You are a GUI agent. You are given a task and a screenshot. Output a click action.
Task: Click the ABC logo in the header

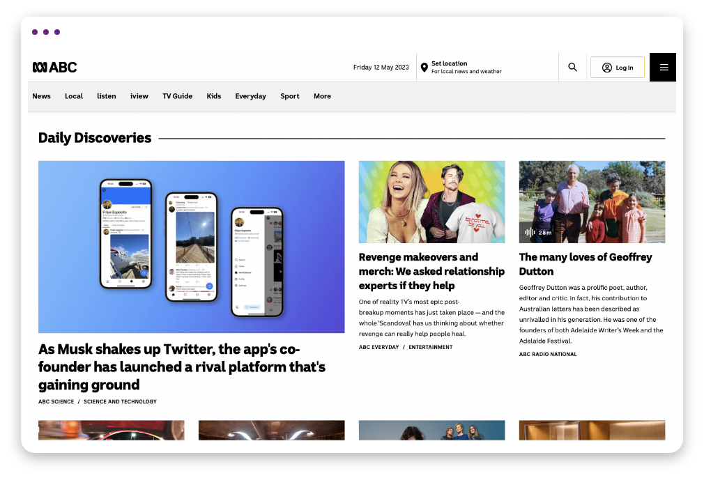(55, 68)
